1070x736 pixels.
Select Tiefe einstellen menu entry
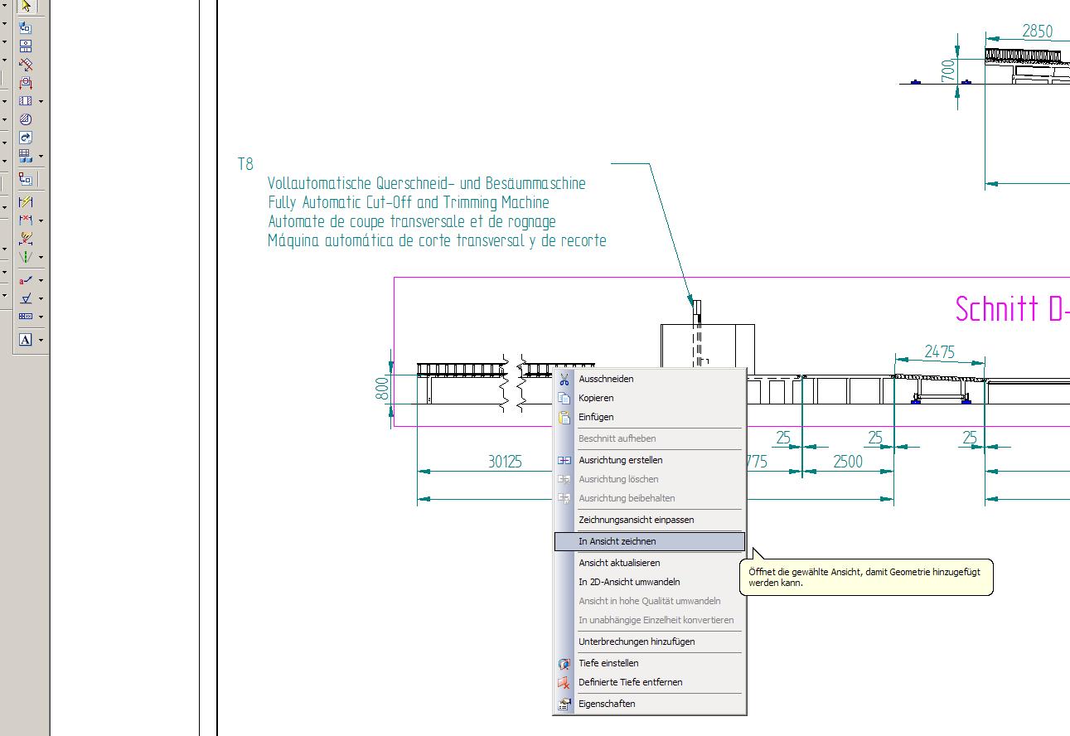[650, 663]
